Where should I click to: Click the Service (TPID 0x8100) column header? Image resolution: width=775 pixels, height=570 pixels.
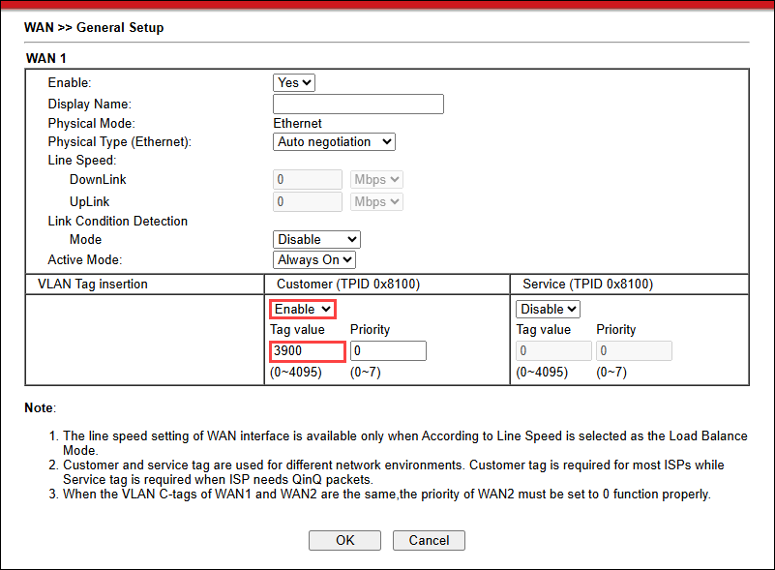pyautogui.click(x=587, y=285)
